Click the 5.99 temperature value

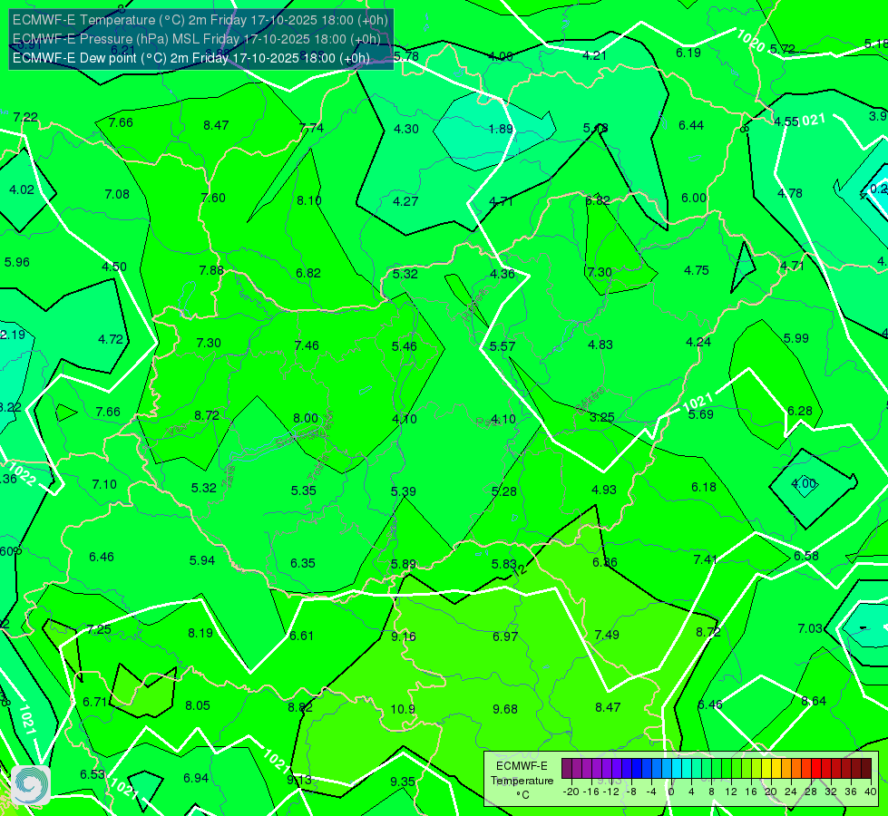point(795,338)
